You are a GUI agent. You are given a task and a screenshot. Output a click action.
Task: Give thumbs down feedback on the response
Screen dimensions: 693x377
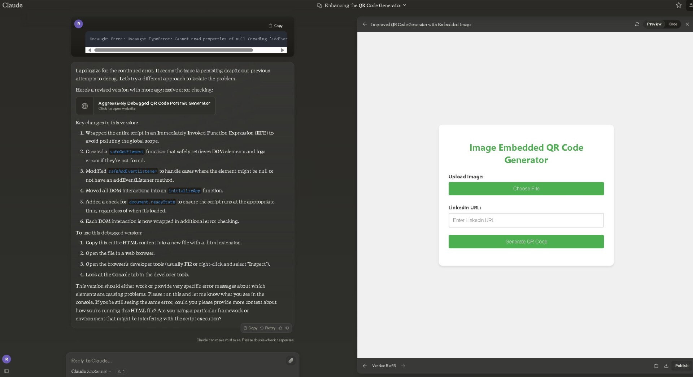click(x=287, y=328)
